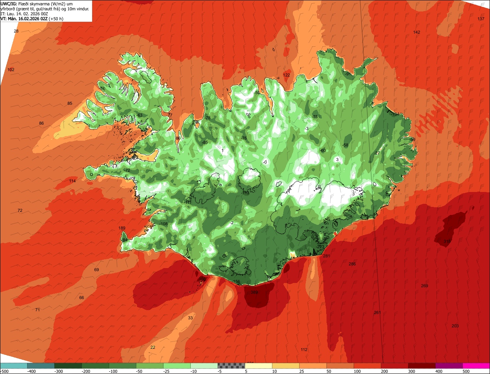490x374 pixels.
Task: Select the orange swatch between 25 and 50
Action: 313,366
